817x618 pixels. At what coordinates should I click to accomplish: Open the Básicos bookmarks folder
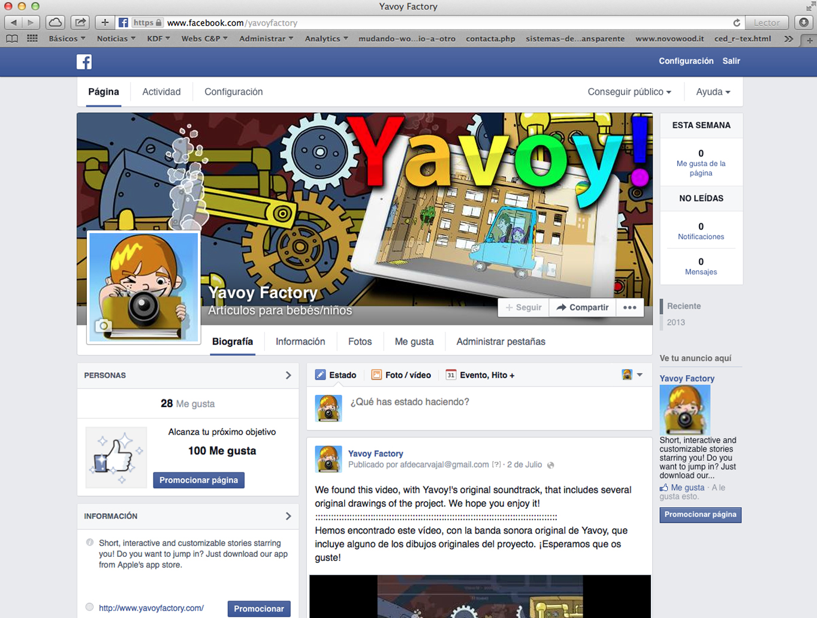(67, 38)
